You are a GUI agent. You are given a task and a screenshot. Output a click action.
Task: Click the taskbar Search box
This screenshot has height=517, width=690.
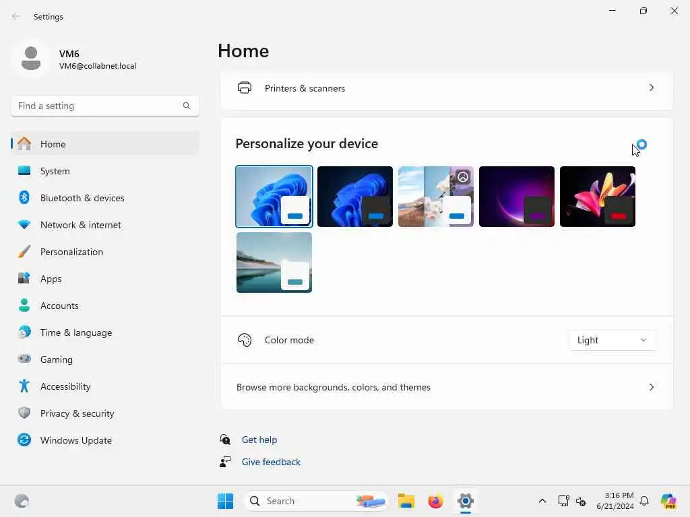point(316,501)
